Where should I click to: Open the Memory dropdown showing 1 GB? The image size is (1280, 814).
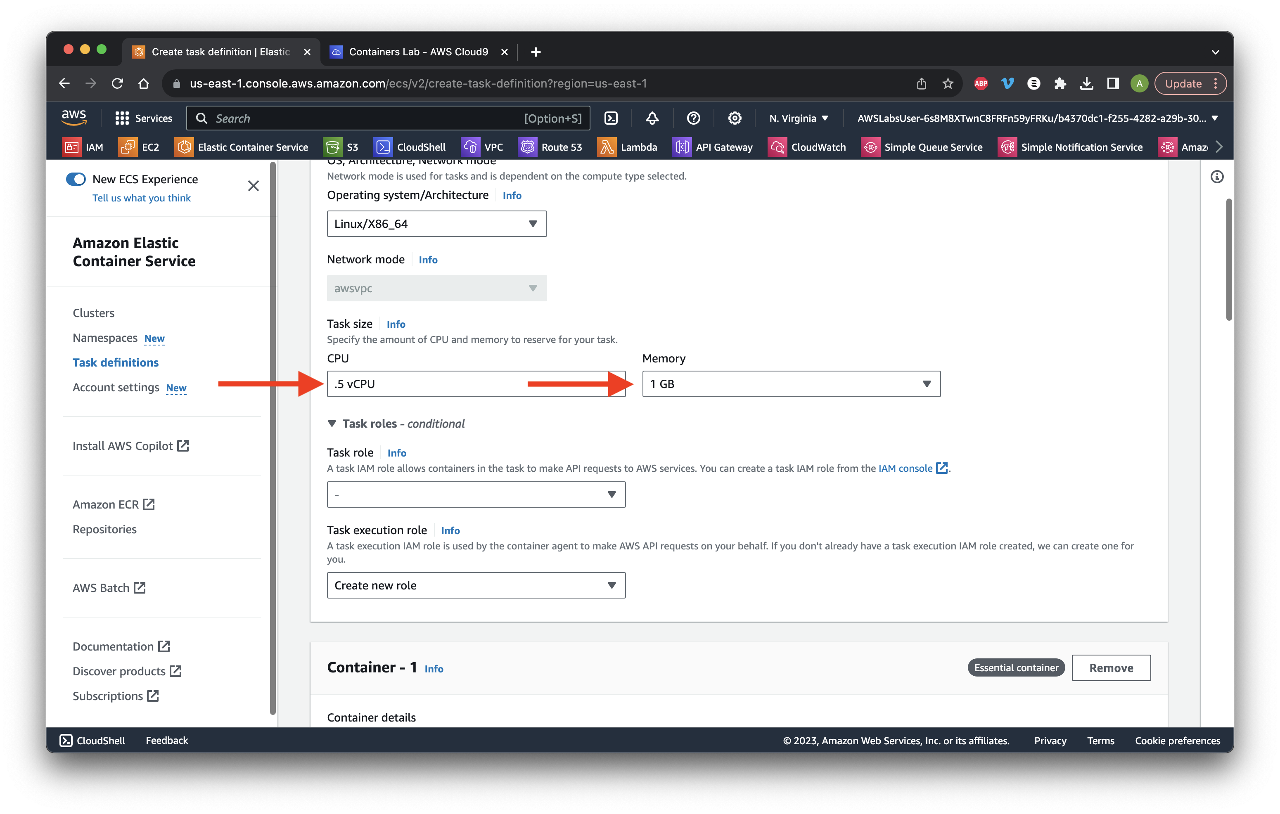click(x=791, y=383)
